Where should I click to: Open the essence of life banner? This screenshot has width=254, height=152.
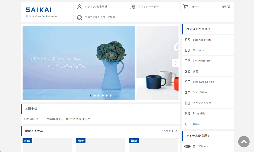pyautogui.click(x=78, y=63)
